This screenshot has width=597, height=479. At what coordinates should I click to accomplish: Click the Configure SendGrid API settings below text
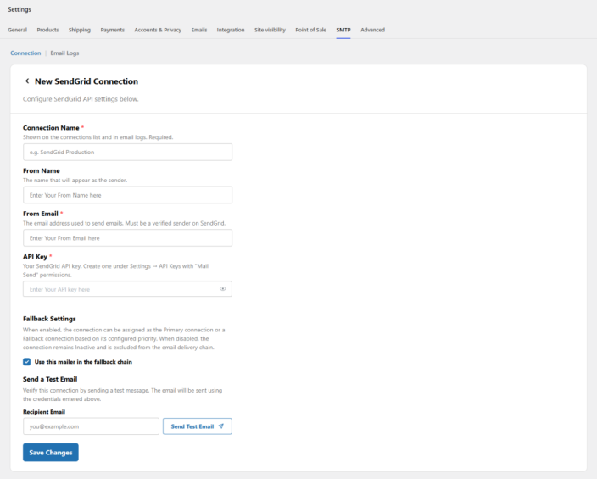(x=81, y=99)
